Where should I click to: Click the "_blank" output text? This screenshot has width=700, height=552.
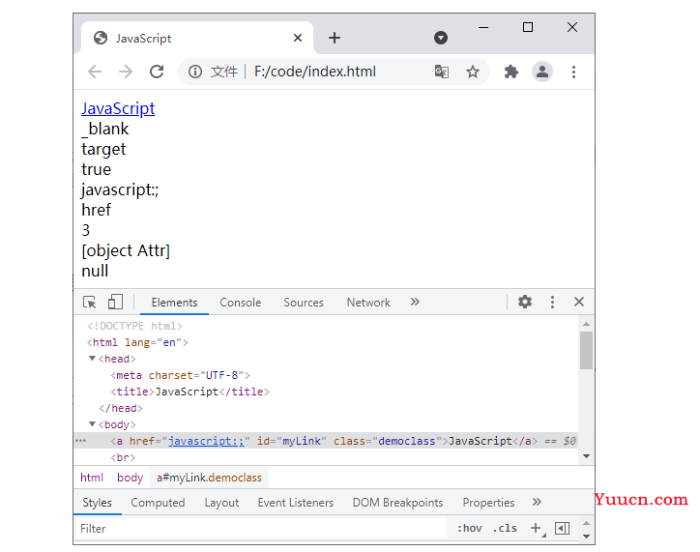(x=105, y=129)
